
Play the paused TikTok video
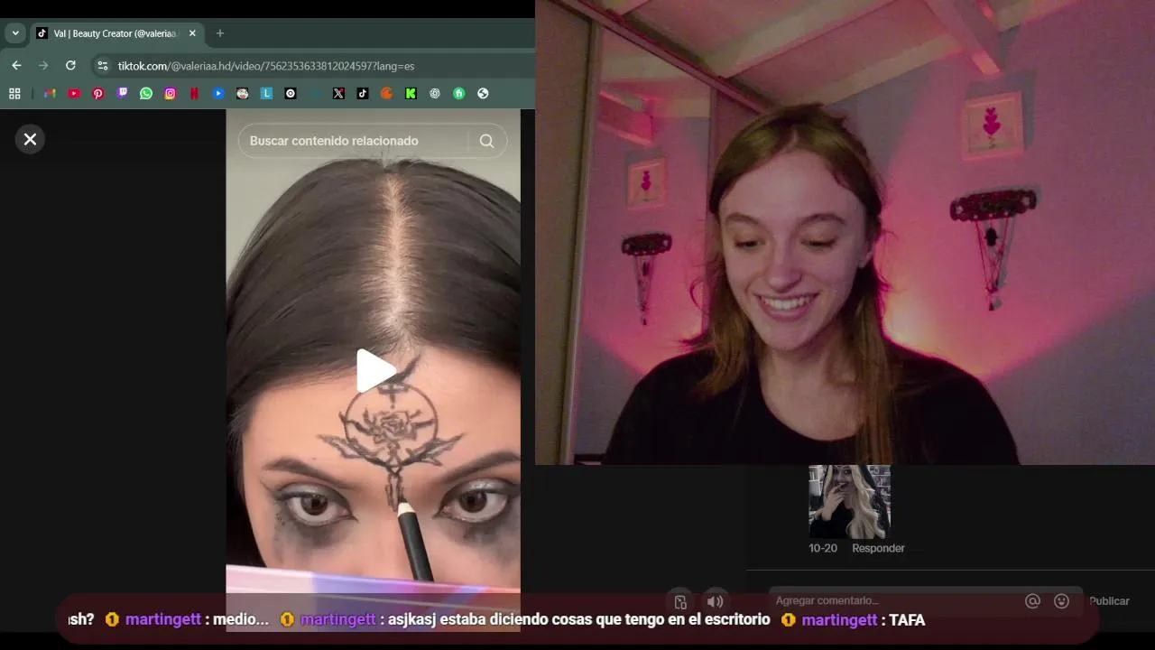[x=374, y=370]
